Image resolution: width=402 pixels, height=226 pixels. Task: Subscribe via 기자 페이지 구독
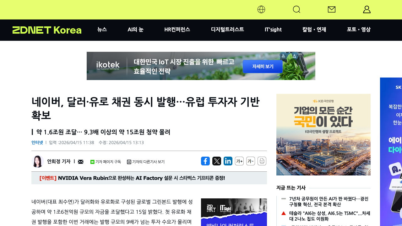point(106,162)
